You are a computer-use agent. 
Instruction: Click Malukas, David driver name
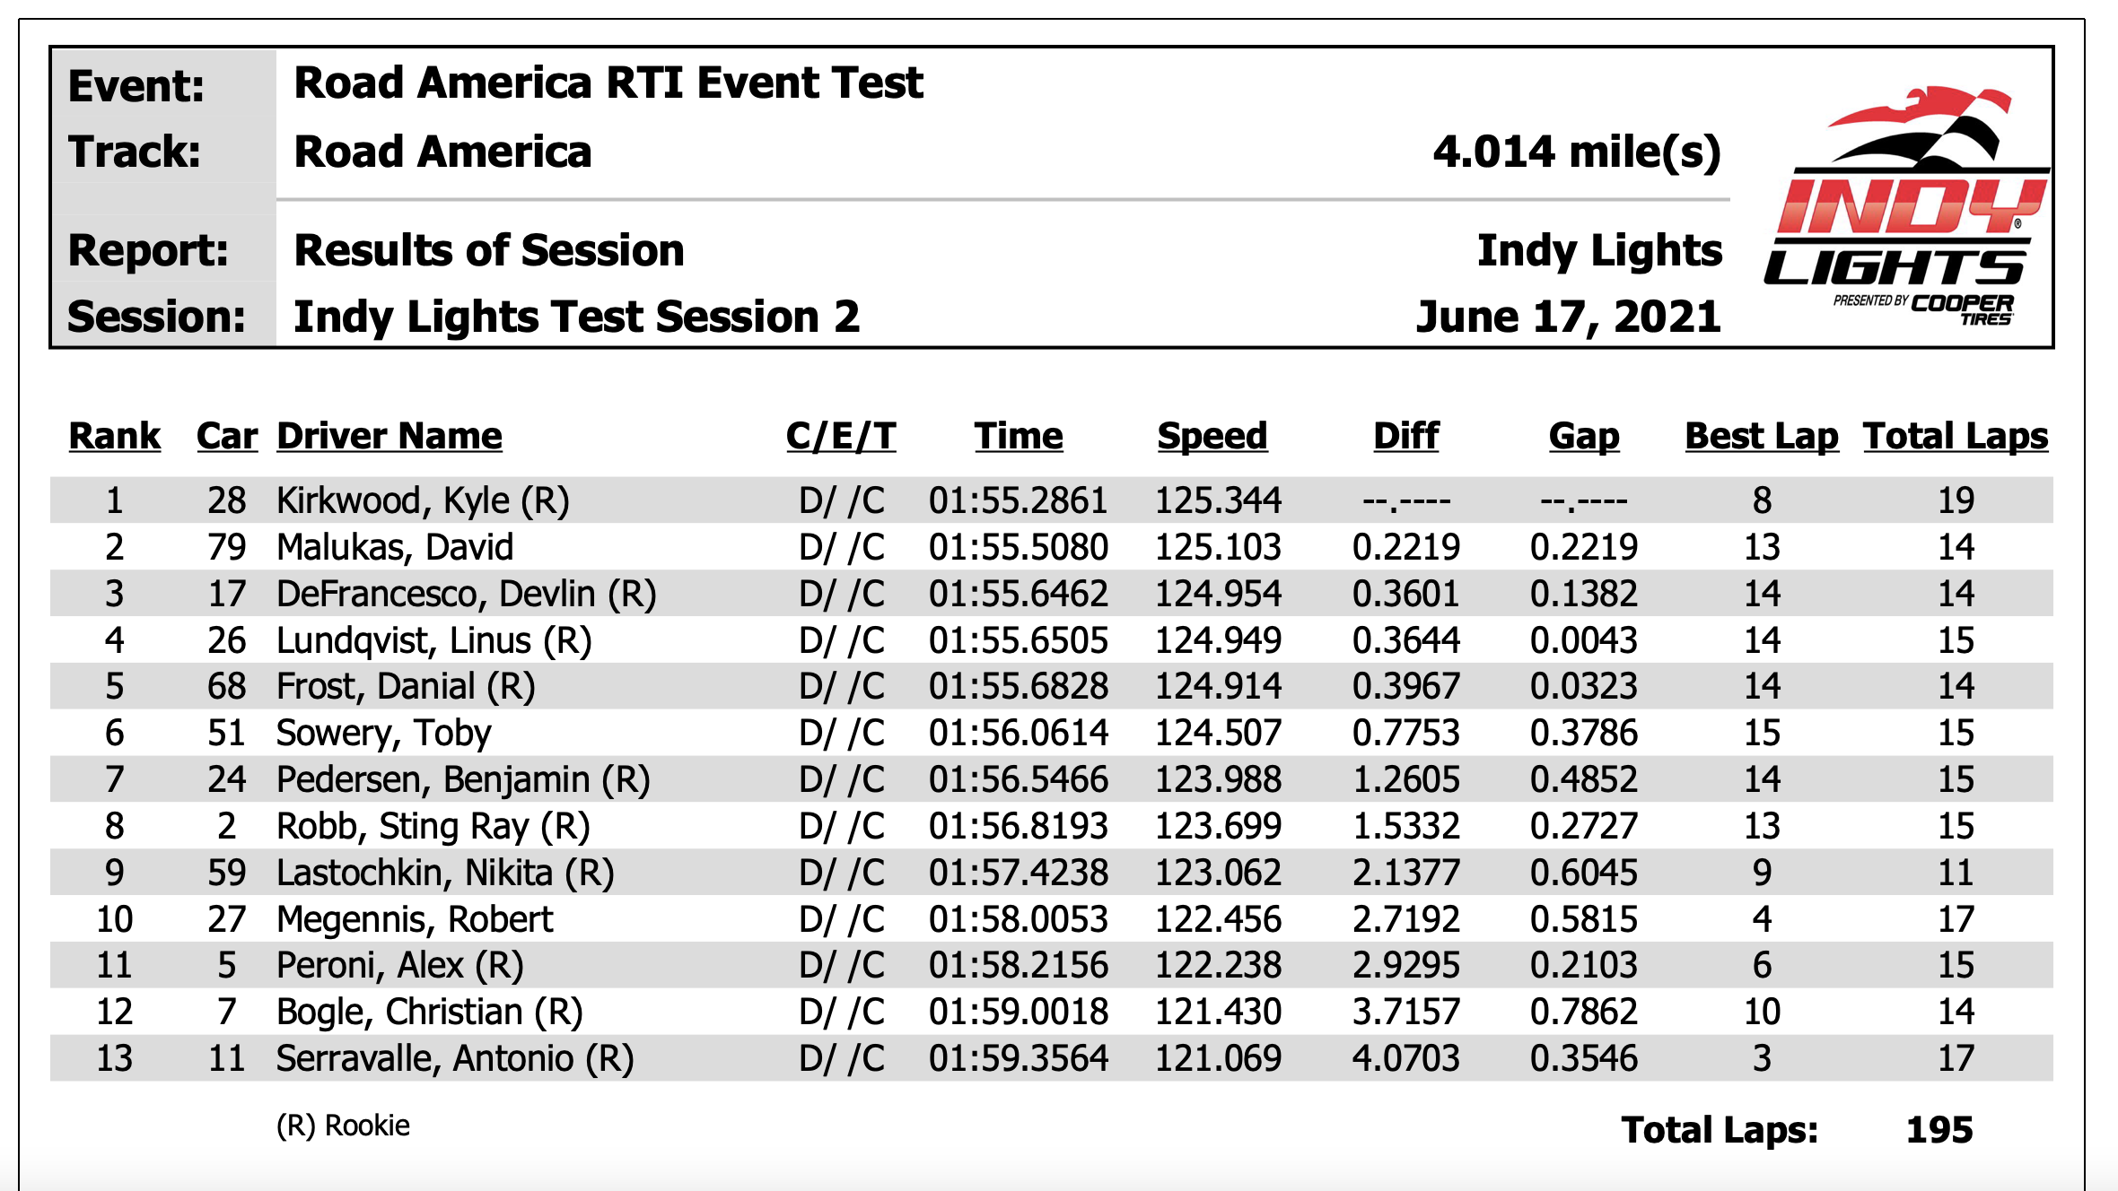pyautogui.click(x=395, y=547)
